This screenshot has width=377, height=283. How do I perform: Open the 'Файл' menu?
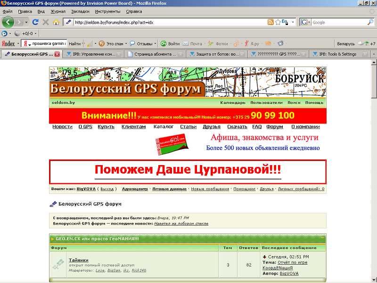coord(8,11)
